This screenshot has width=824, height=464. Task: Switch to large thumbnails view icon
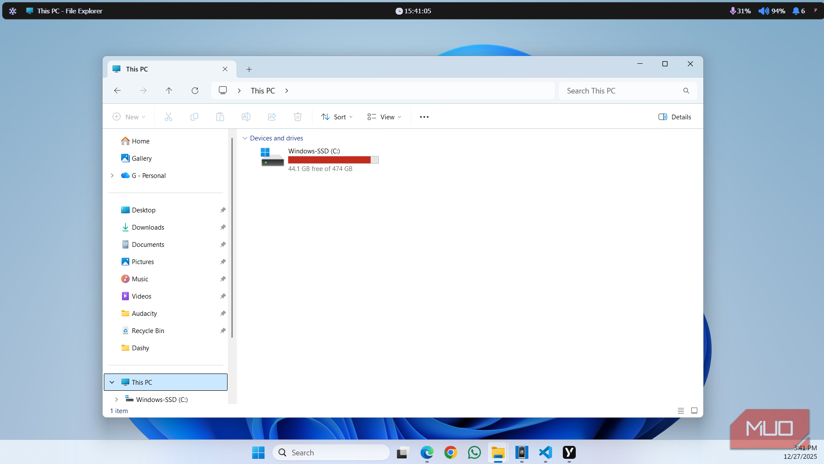coord(694,411)
